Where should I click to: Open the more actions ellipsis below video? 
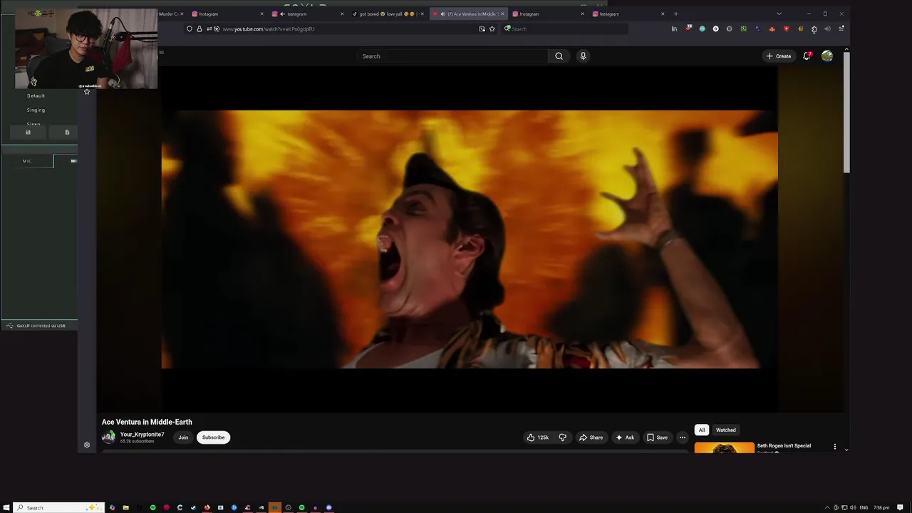[x=683, y=437]
